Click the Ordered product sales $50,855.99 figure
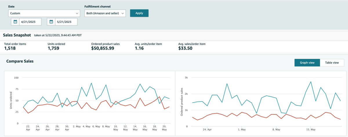The image size is (348, 137). point(103,48)
